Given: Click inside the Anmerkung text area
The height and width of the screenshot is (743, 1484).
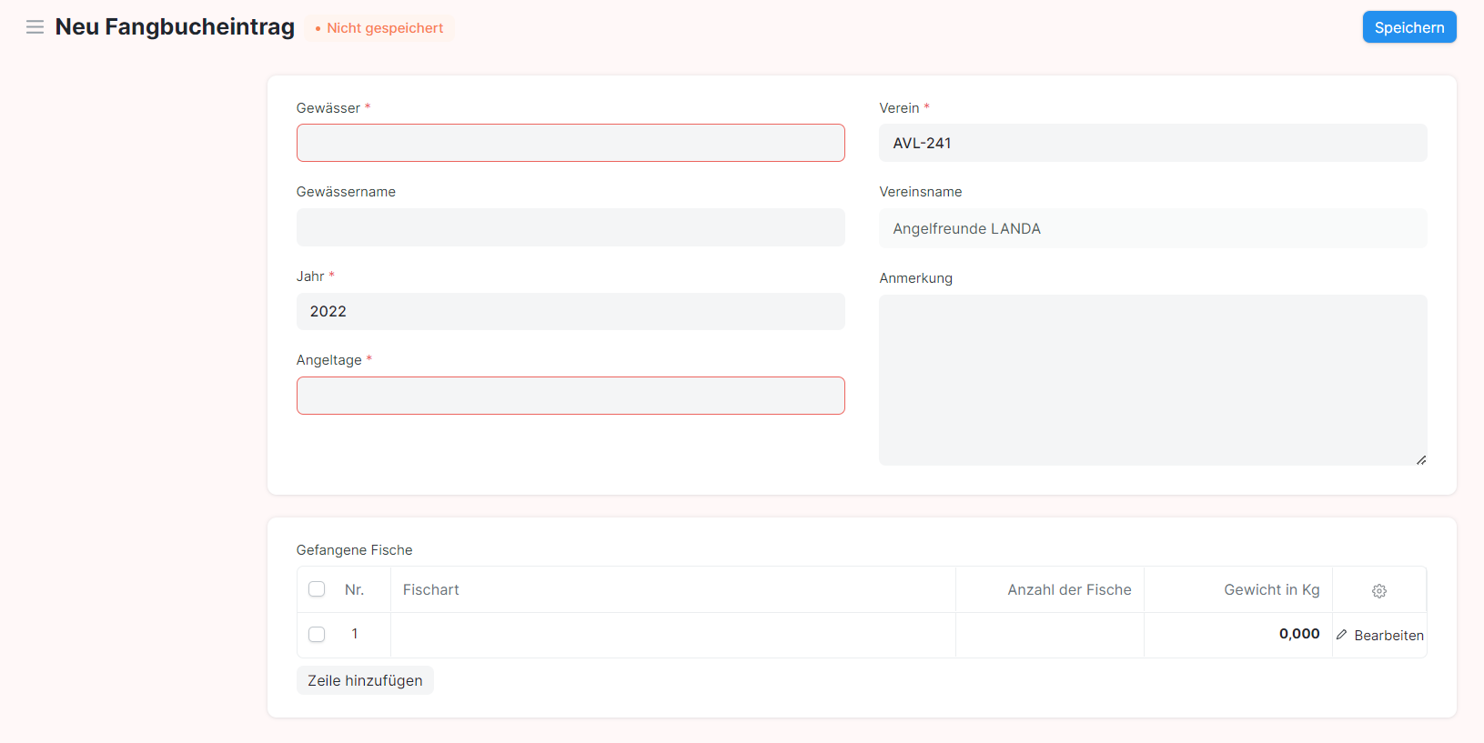Looking at the screenshot, I should (1152, 379).
